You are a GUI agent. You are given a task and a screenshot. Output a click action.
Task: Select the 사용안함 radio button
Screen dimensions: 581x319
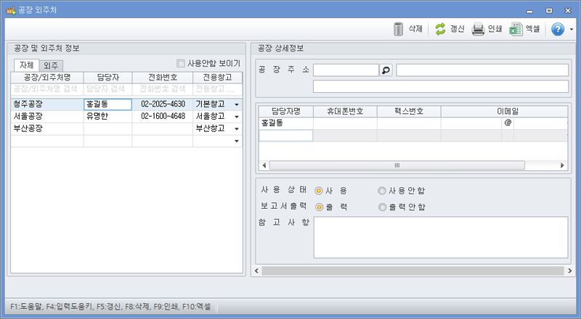[x=382, y=191]
